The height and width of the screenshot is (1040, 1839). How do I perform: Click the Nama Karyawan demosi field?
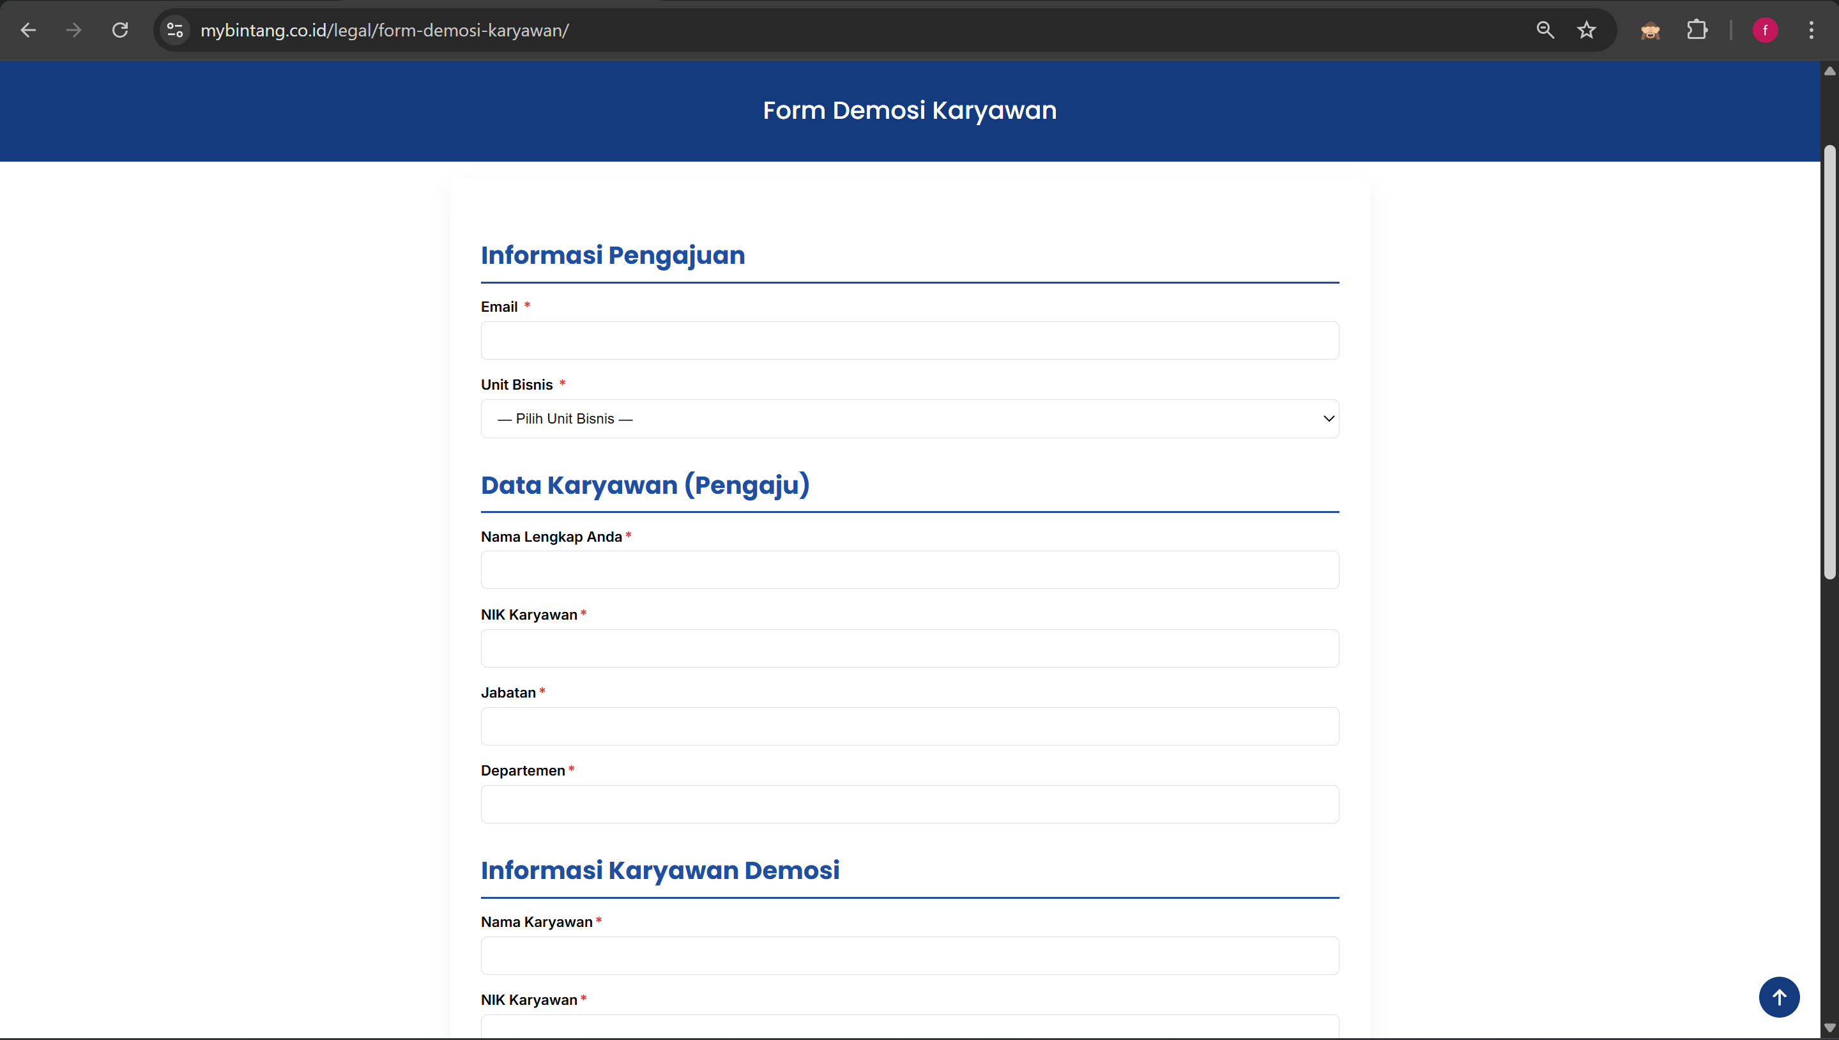(909, 956)
